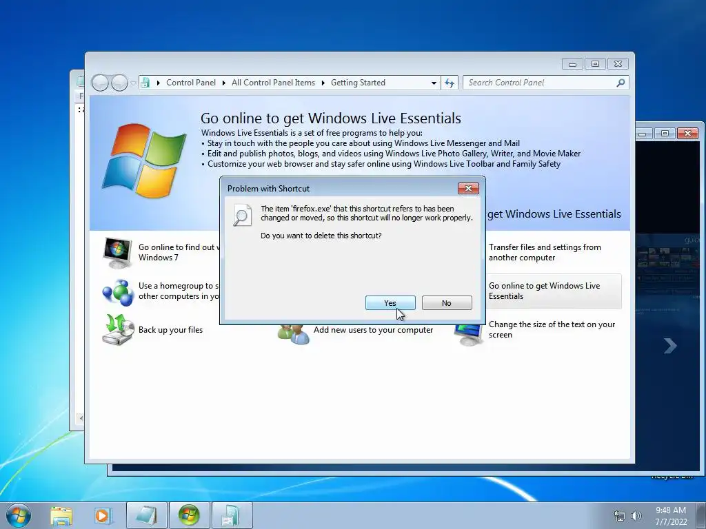Image resolution: width=706 pixels, height=529 pixels.
Task: Open the volume speaker tray icon
Action: [x=636, y=516]
